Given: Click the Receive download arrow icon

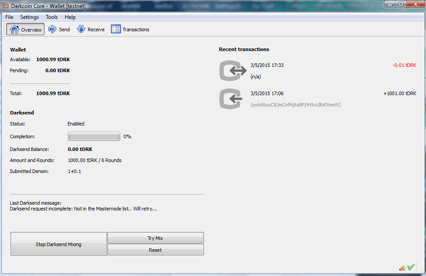Looking at the screenshot, I should tap(81, 29).
